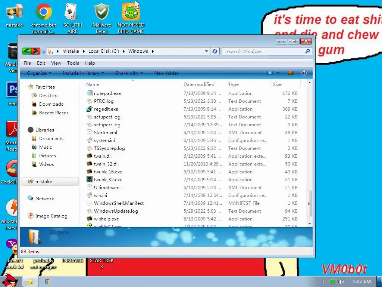The height and width of the screenshot is (287, 382).
Task: Open the Malware Bytes desktop icon
Action: [101, 18]
